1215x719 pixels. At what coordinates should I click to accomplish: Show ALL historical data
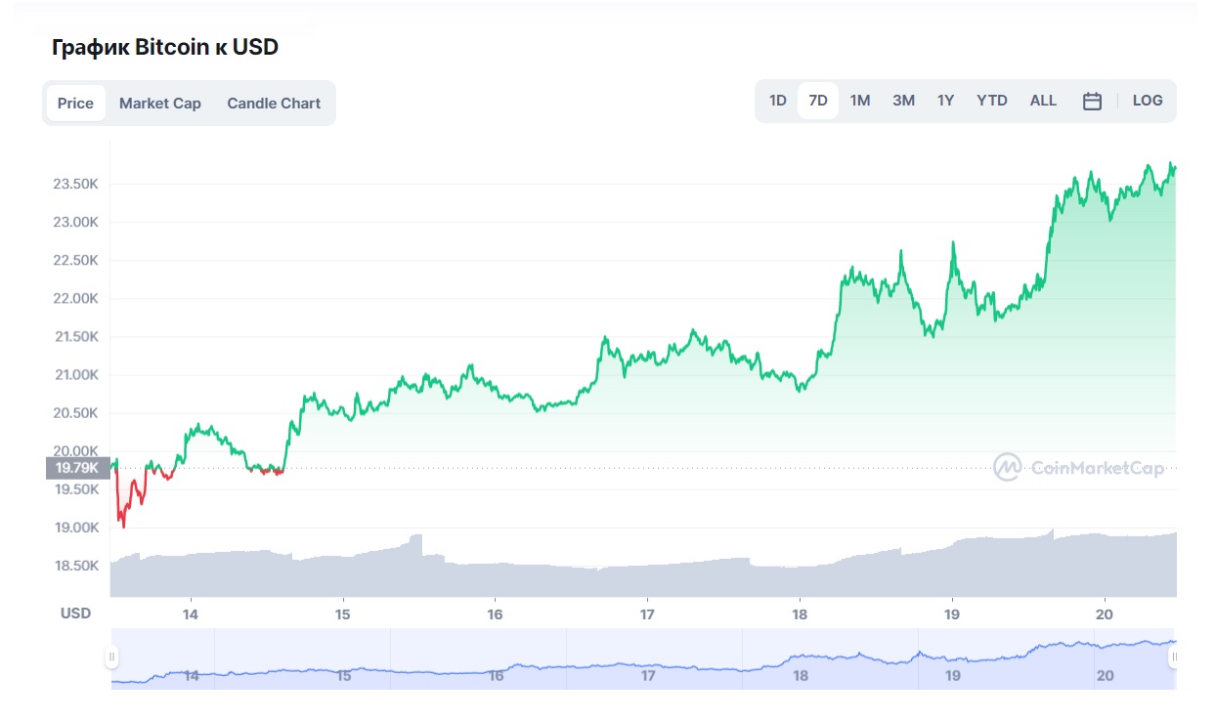[x=1042, y=100]
